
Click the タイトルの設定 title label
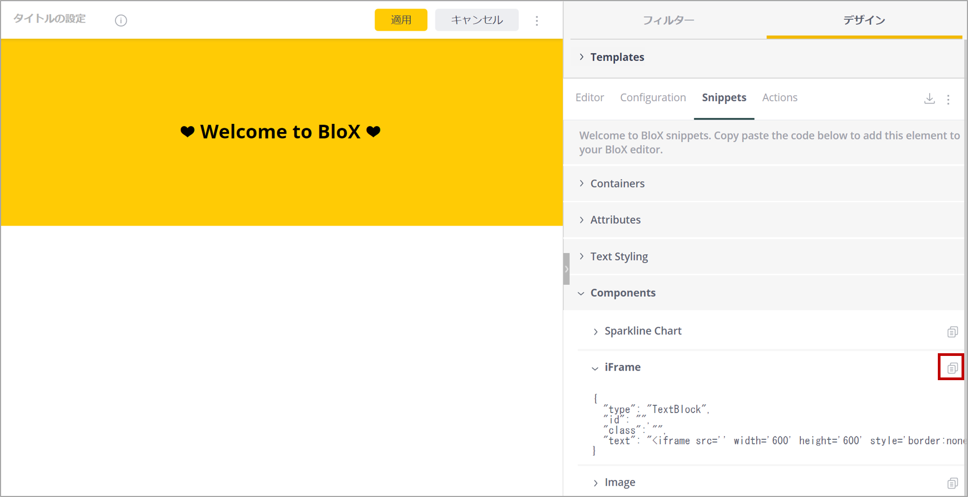pos(50,19)
